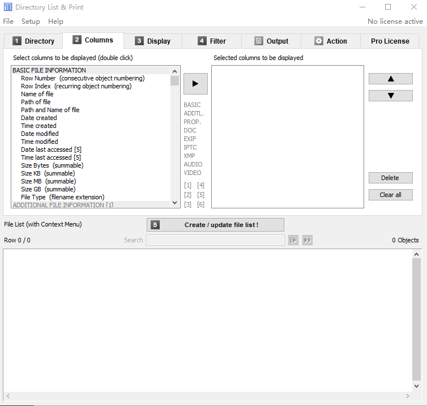Select 'Name of file' column entry
Screen dimensions: 427x406
click(x=37, y=94)
